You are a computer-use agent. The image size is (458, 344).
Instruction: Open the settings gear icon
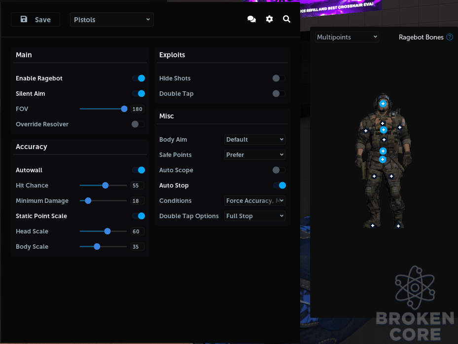pyautogui.click(x=269, y=19)
